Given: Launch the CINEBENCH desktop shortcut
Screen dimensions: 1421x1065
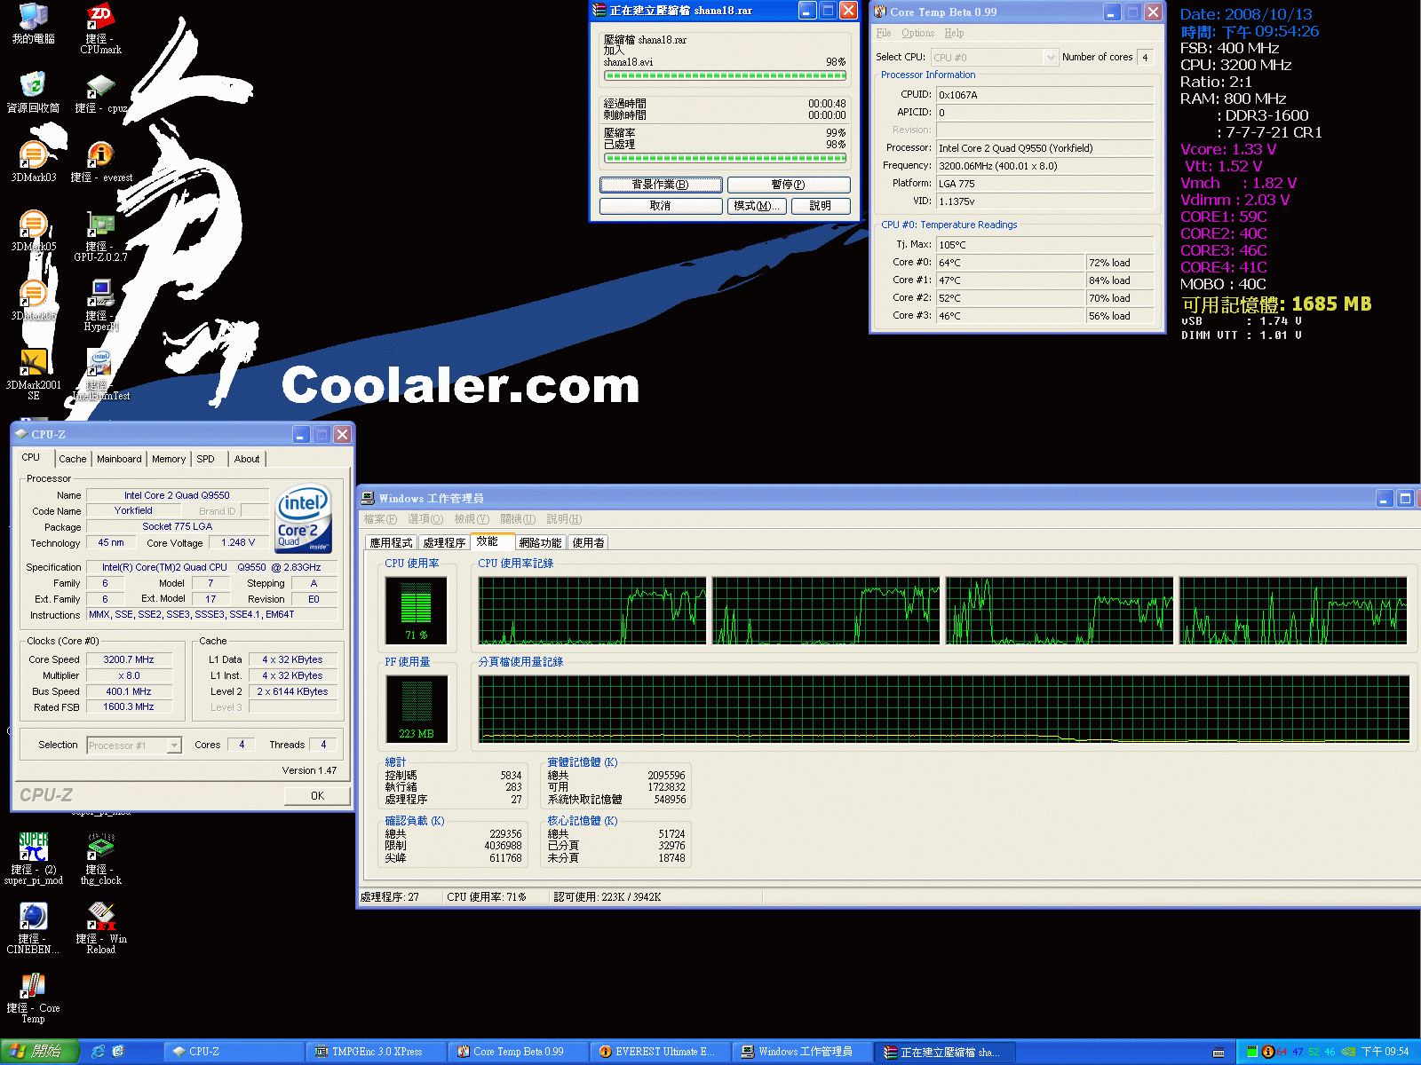Looking at the screenshot, I should point(33,927).
